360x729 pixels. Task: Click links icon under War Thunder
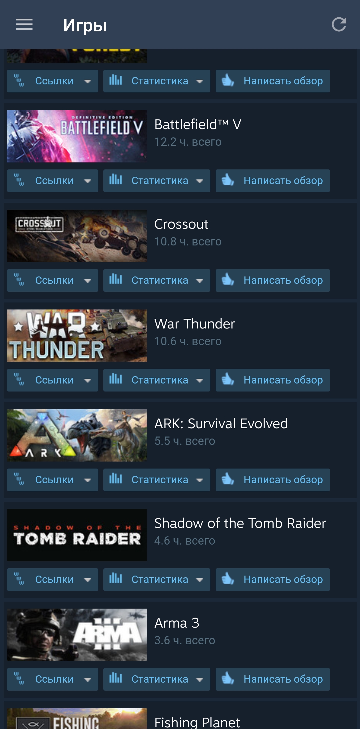[x=19, y=380]
